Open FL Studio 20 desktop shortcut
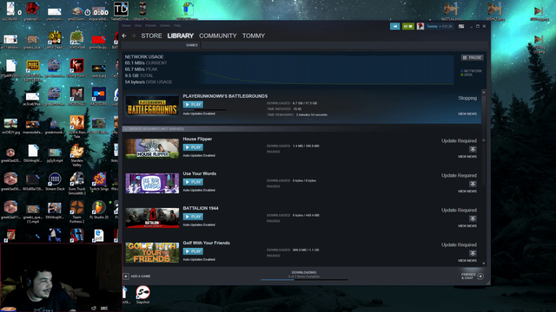Screen dimensions: 556x312 click(x=99, y=210)
